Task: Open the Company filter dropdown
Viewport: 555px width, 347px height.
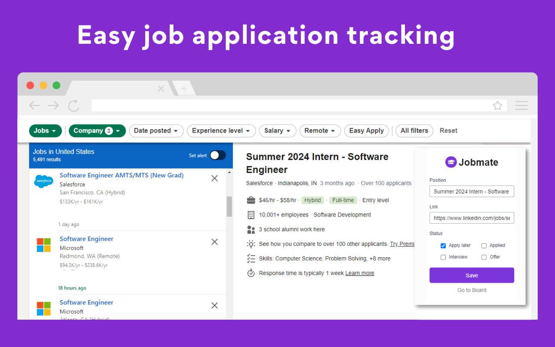Action: (x=97, y=131)
